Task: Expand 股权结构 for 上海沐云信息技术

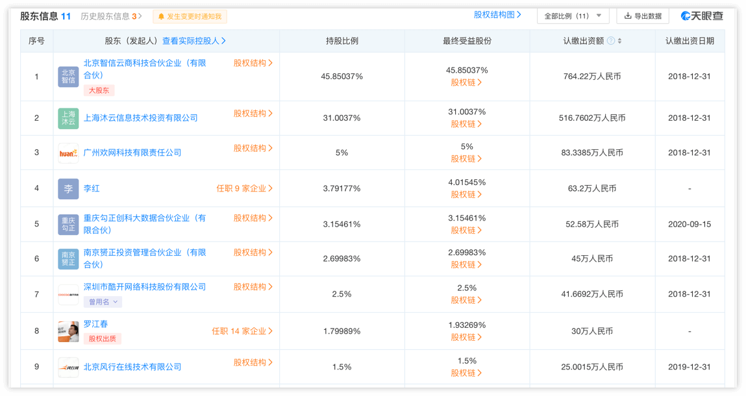Action: [x=253, y=113]
